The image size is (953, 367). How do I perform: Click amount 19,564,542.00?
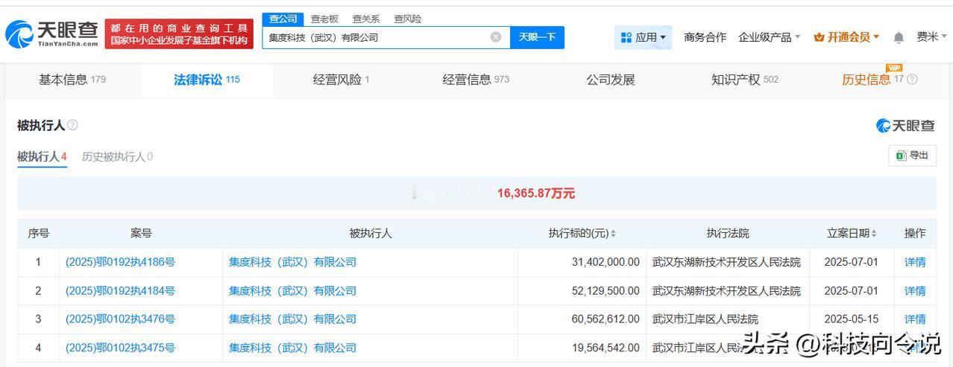pos(605,347)
